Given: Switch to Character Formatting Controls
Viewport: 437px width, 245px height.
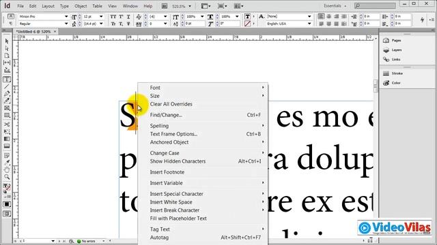Looking at the screenshot, I should point(11,16).
